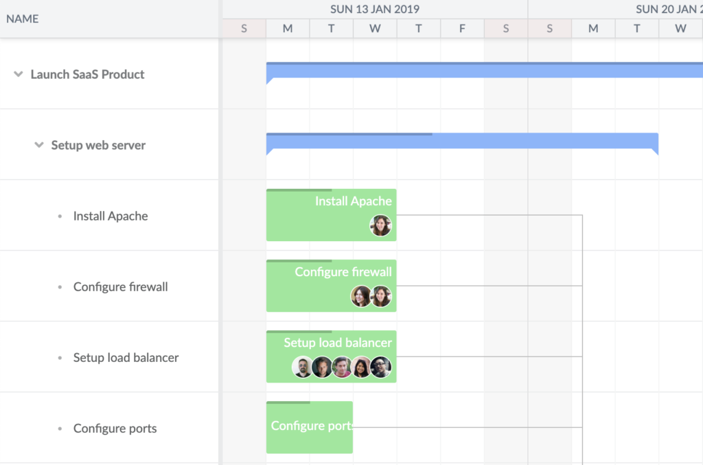
Task: Click the fourth avatar on Setup load balancer bar
Action: [x=362, y=367]
